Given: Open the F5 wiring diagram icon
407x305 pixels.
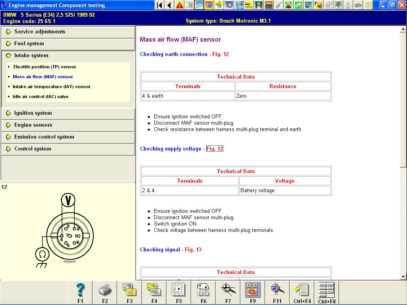Looking at the screenshot, I should click(x=179, y=293).
